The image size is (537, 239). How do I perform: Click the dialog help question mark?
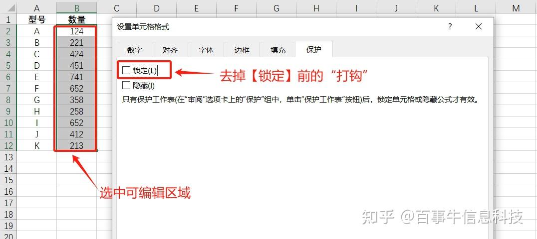click(450, 26)
